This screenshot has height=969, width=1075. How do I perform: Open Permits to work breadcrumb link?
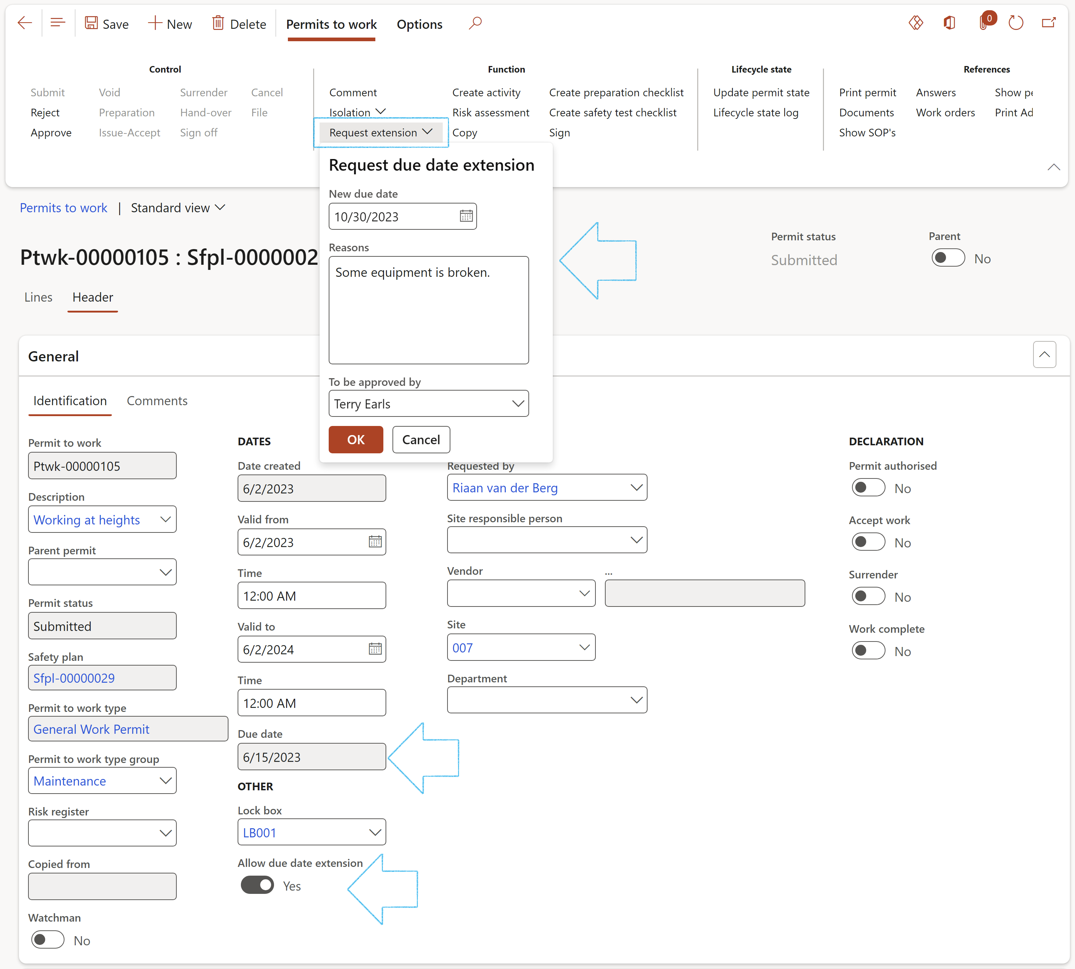click(x=63, y=208)
